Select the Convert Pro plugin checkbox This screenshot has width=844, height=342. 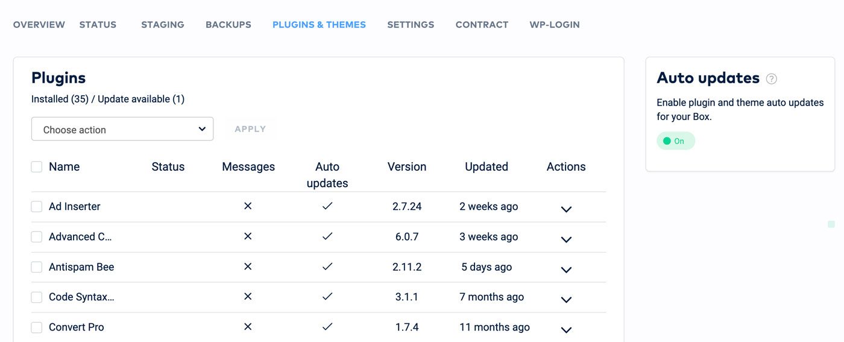37,328
